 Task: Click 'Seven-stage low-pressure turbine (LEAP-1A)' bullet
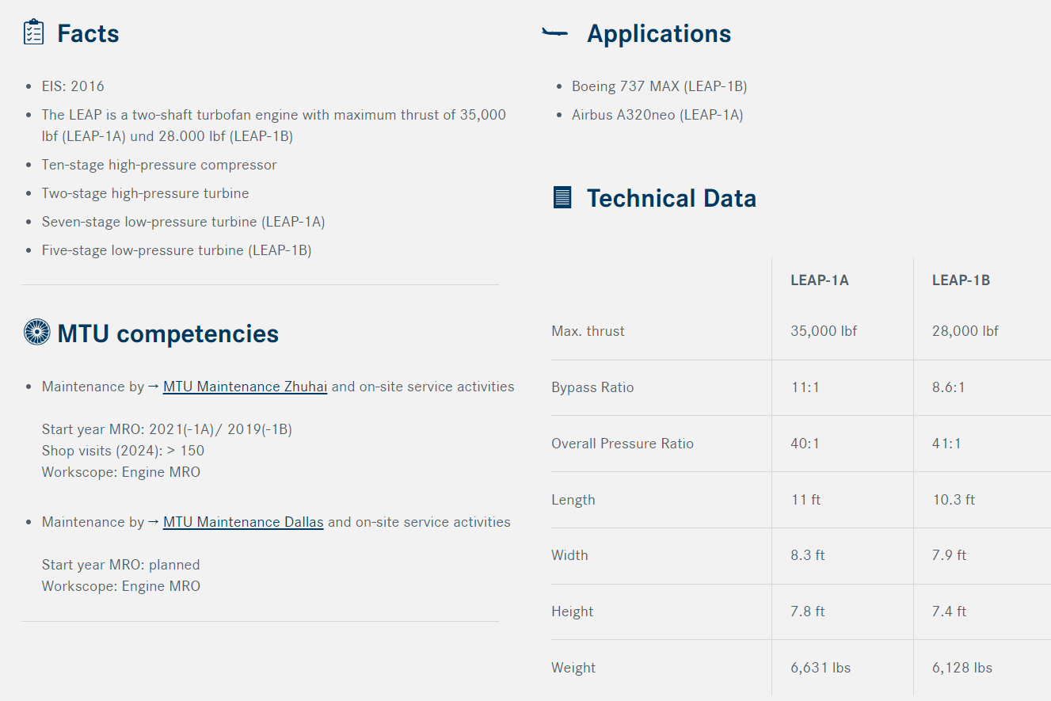pos(183,222)
